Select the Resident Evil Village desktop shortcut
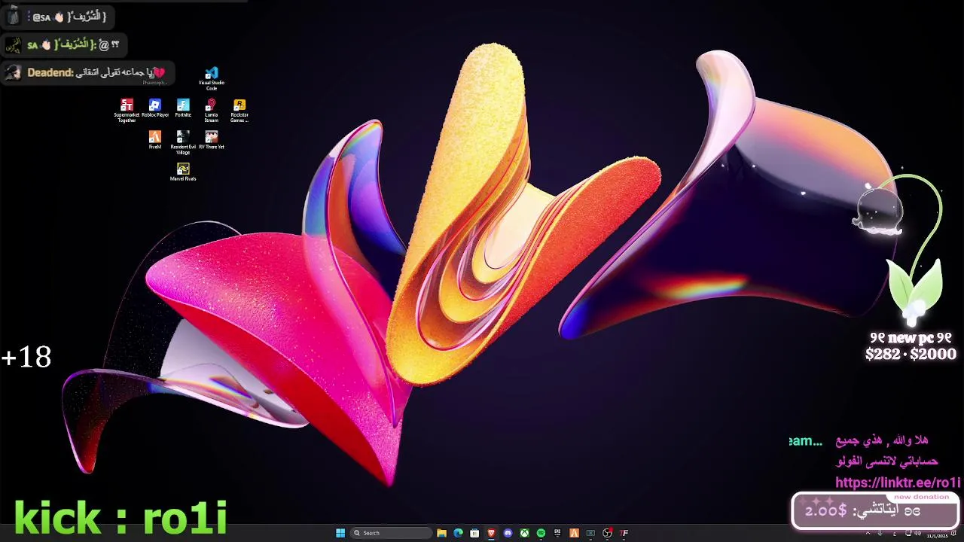The image size is (964, 542). [183, 142]
